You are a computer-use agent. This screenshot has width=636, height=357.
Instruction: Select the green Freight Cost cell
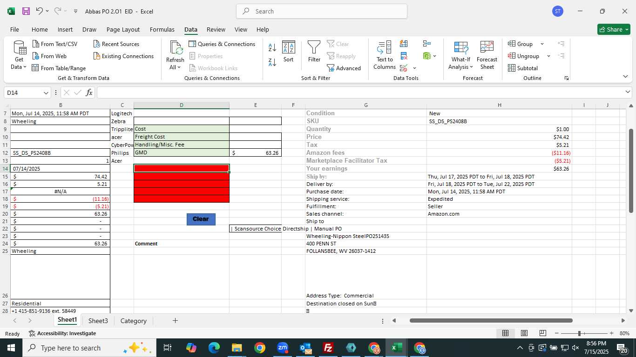[x=181, y=137]
